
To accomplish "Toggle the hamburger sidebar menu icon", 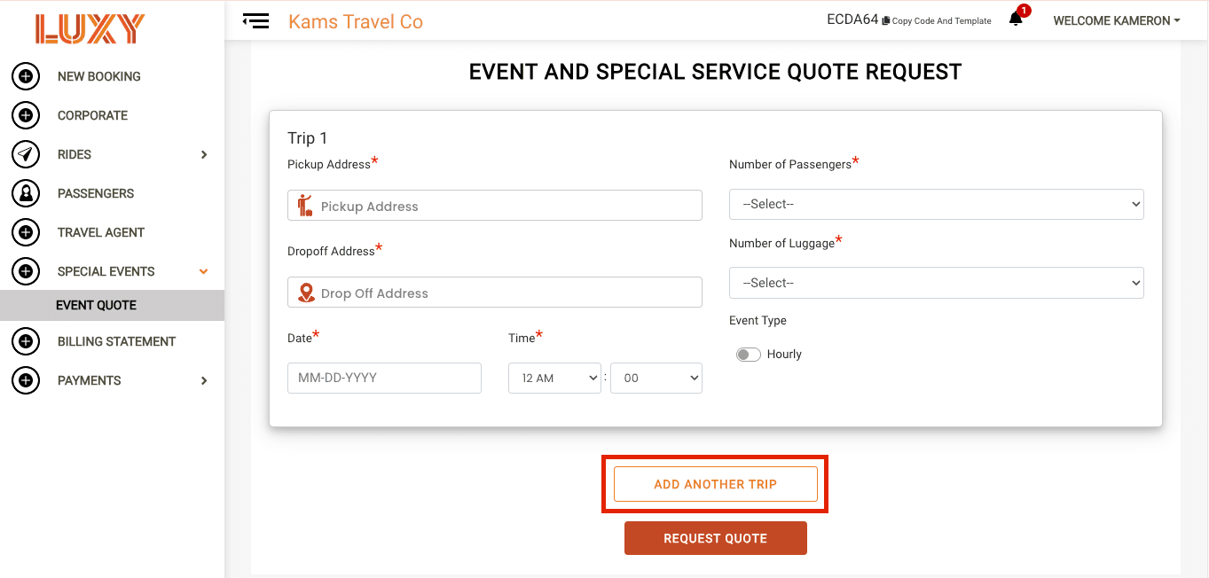I will point(255,20).
